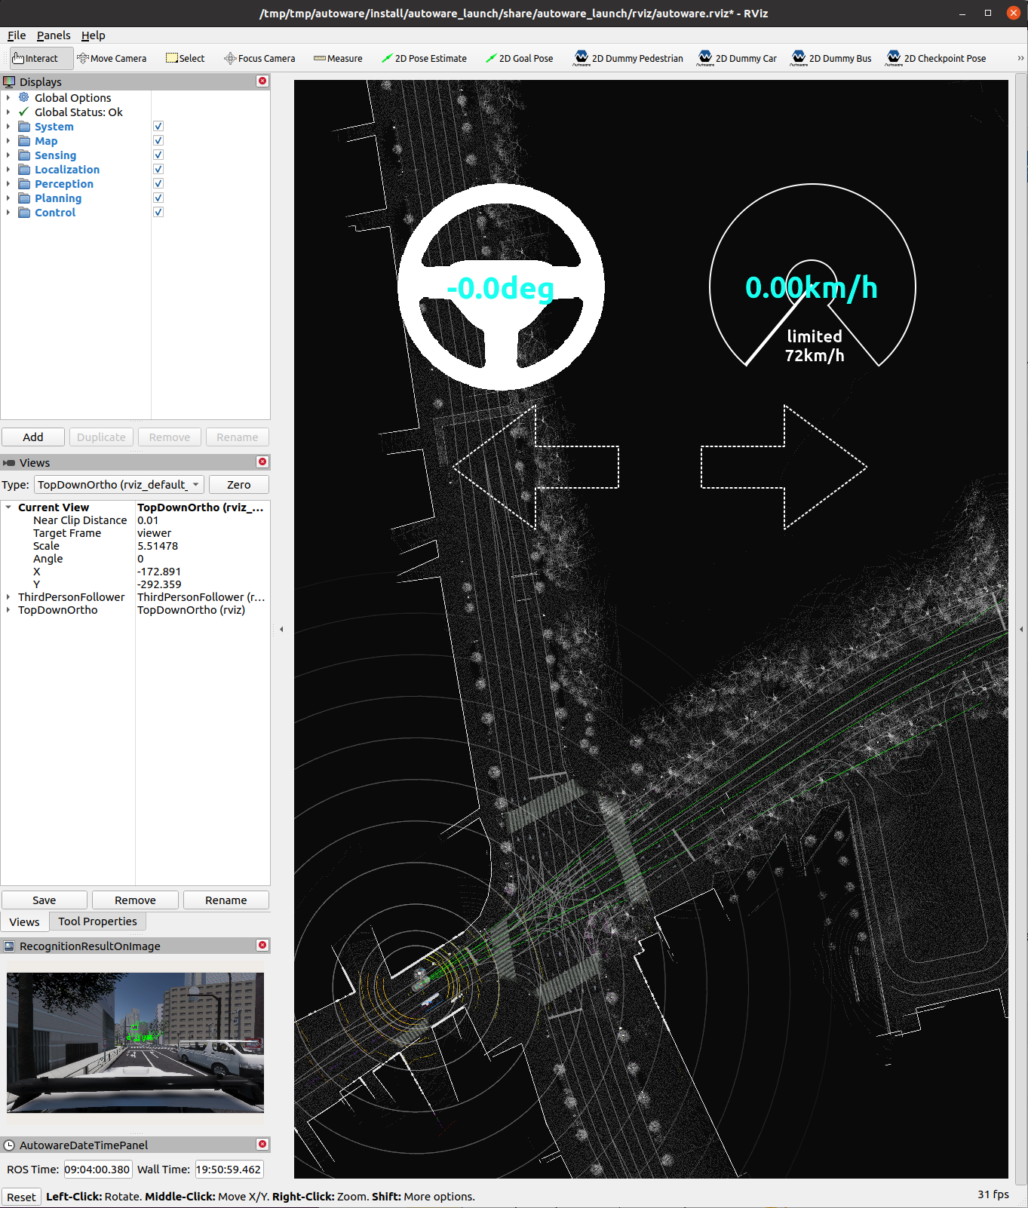Select the 2D Dummy Pedestrian tool
Screen dimensions: 1028x1208
coord(629,58)
